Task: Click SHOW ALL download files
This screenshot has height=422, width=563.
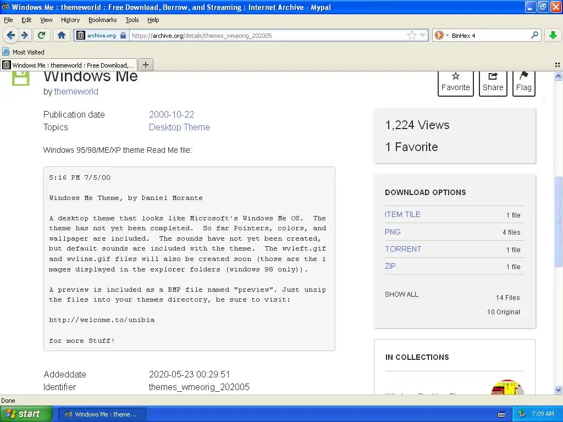Action: pos(401,295)
